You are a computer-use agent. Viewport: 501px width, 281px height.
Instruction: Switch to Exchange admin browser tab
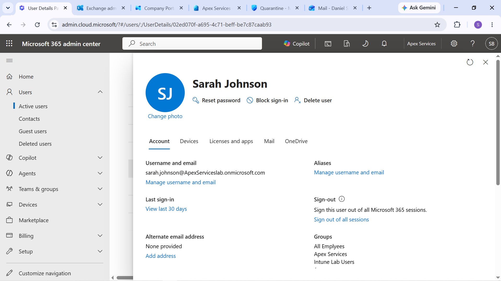101,8
